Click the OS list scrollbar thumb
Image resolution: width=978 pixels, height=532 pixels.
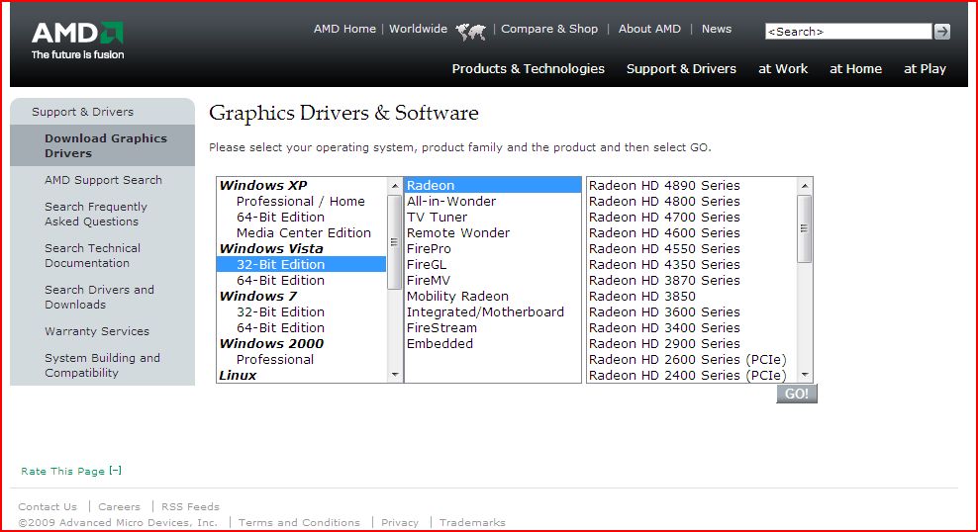[x=394, y=241]
